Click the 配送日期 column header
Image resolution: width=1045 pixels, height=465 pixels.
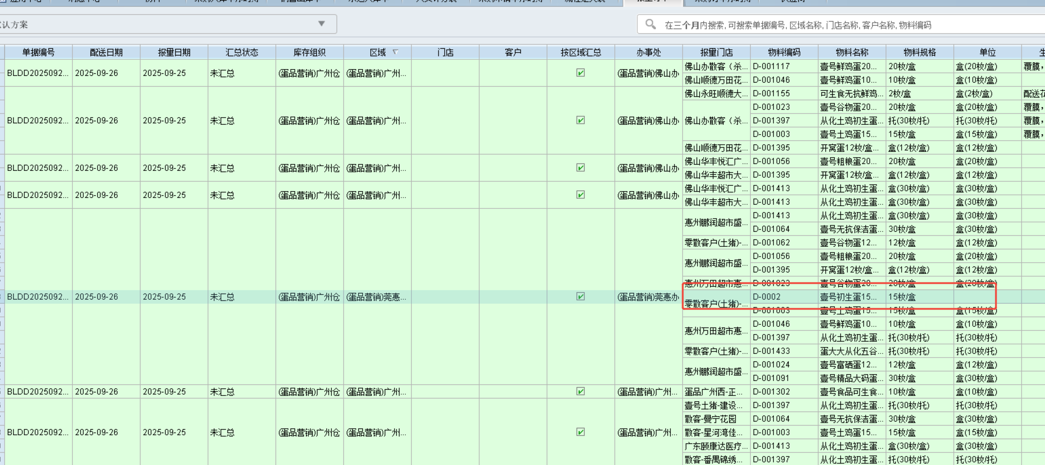(x=106, y=52)
